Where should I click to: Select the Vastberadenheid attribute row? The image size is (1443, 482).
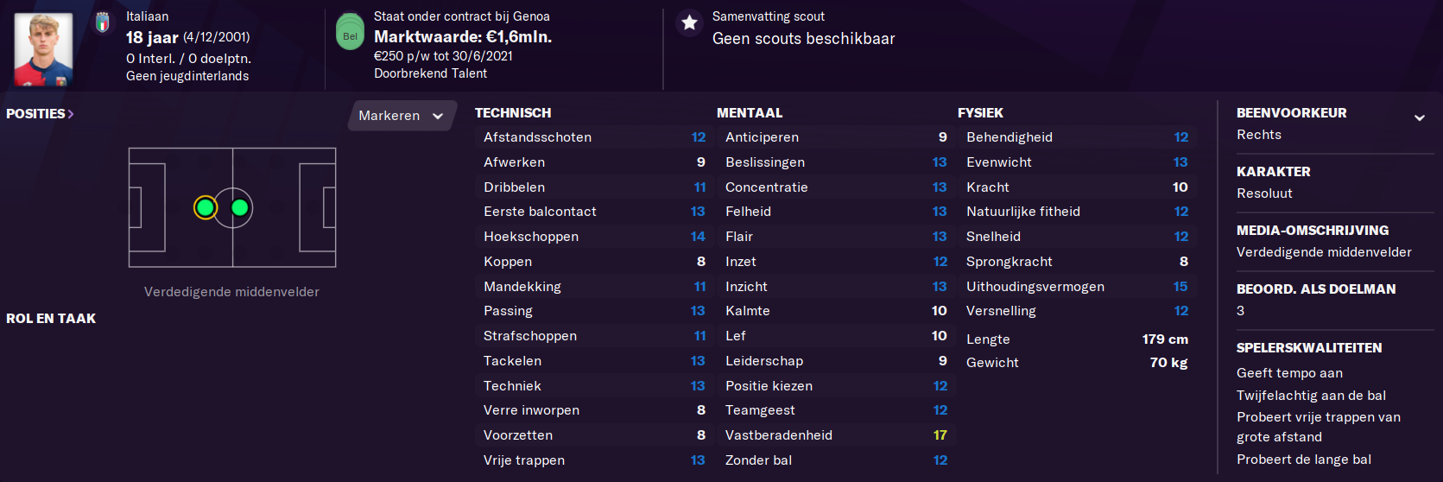point(836,435)
